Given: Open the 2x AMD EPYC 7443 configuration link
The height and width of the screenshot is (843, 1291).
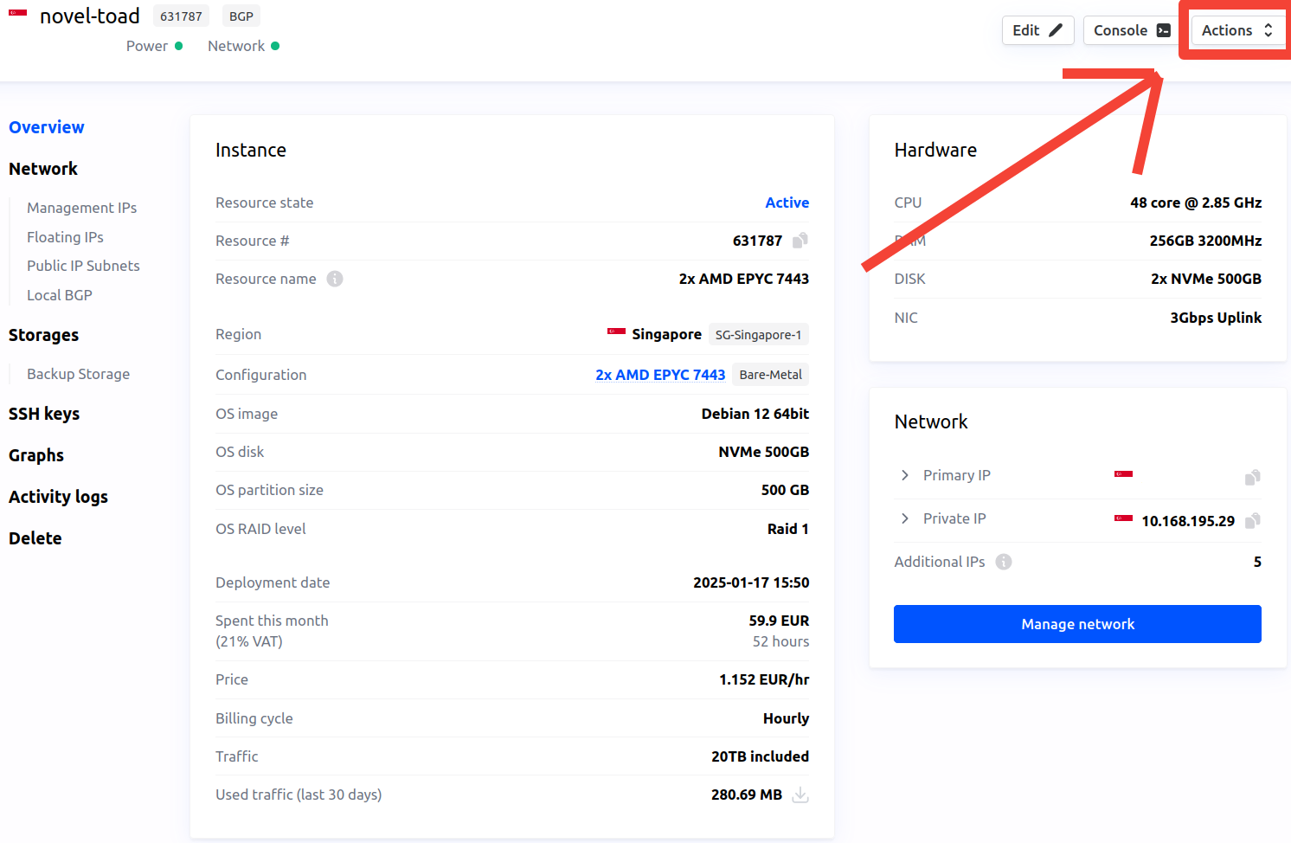Looking at the screenshot, I should click(x=660, y=374).
